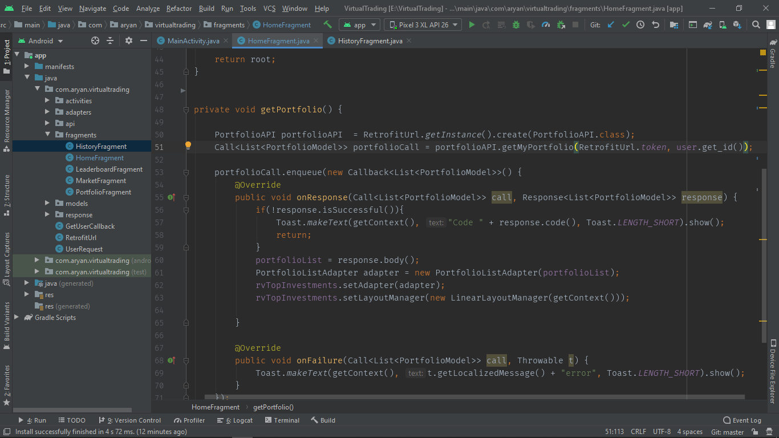Image resolution: width=779 pixels, height=438 pixels.
Task: Click the editor's horizontal scrollbar
Action: click(456, 396)
